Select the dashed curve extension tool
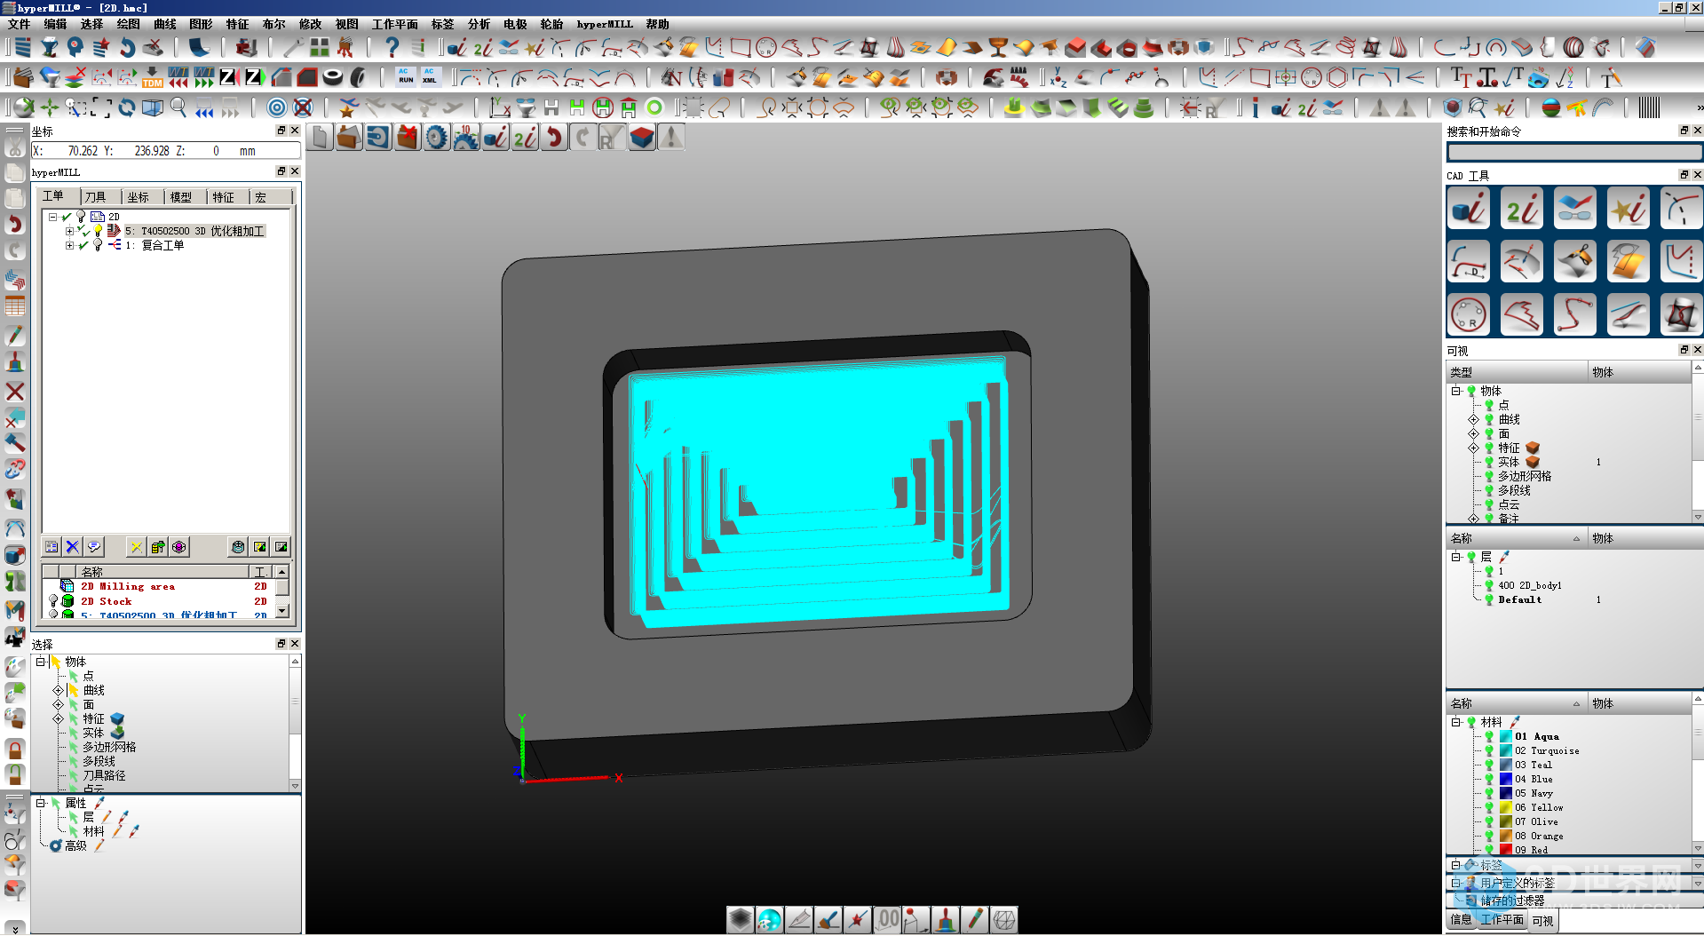Screen dimensions: 1704x936 click(x=1682, y=209)
